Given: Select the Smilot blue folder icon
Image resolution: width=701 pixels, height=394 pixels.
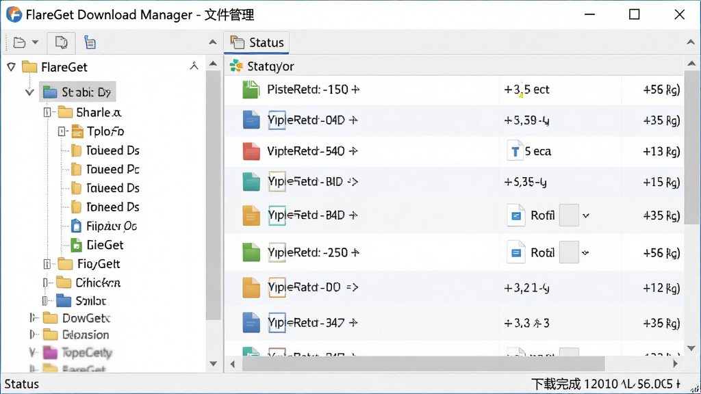Looking at the screenshot, I should pyautogui.click(x=64, y=301).
